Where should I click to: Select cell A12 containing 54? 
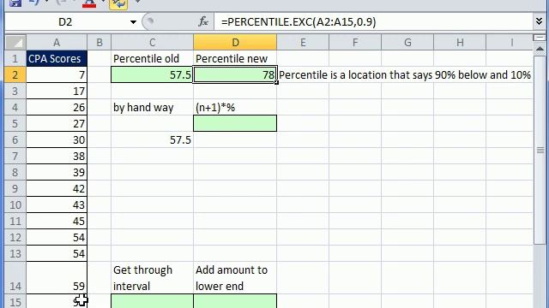point(57,238)
